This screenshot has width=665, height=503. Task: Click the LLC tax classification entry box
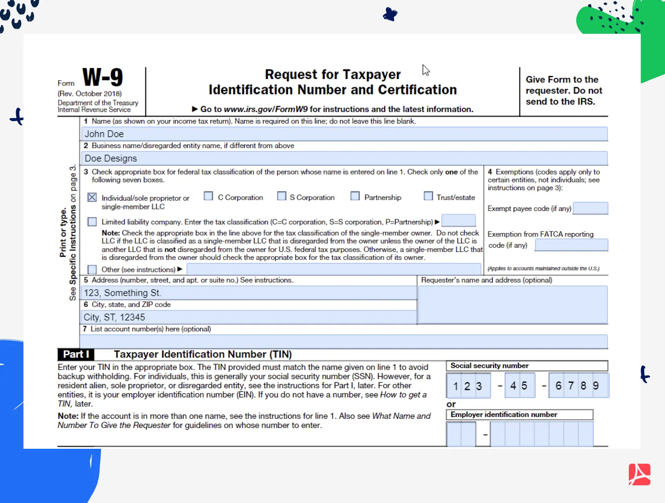pos(458,220)
